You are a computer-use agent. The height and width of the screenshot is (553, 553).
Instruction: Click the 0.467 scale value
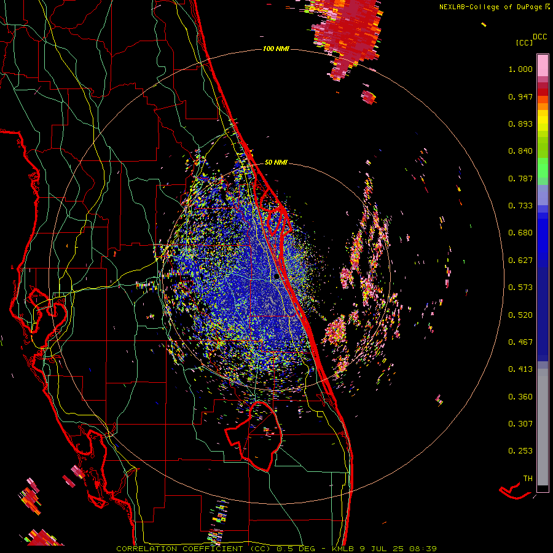pos(520,342)
